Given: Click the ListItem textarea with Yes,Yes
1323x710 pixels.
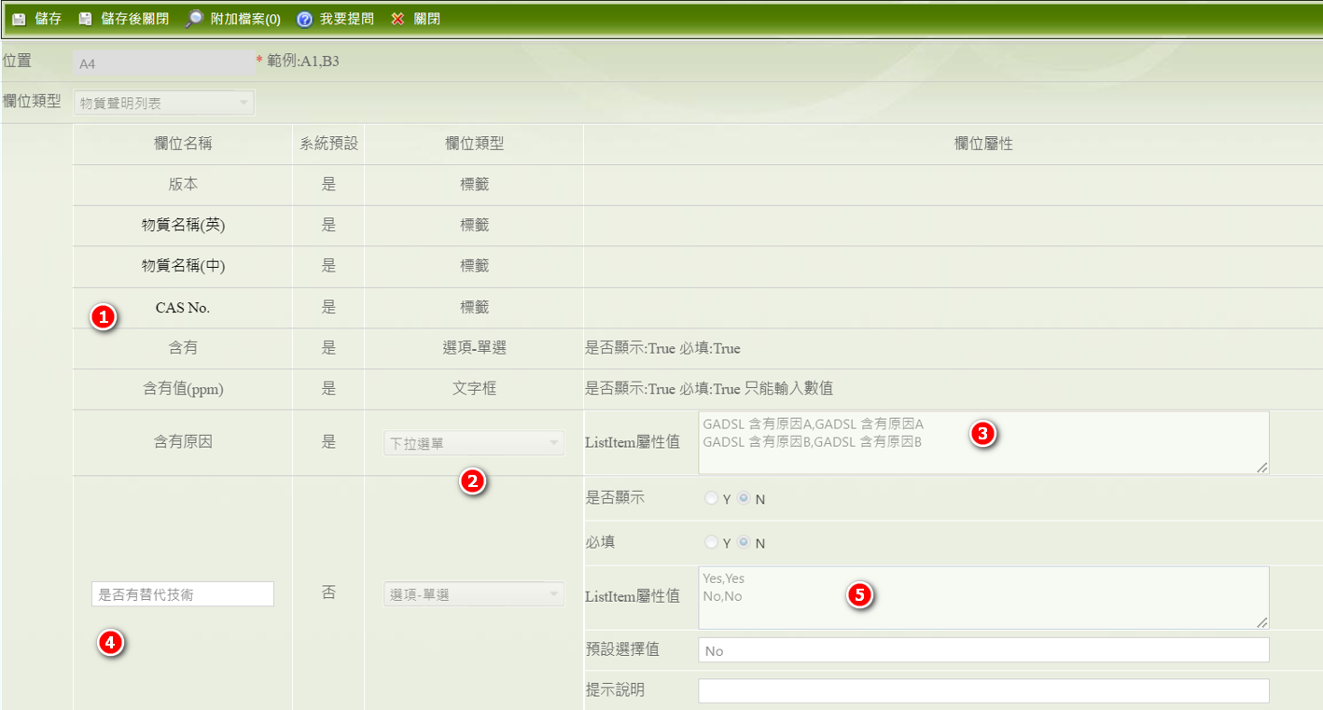Looking at the screenshot, I should pos(983,597).
